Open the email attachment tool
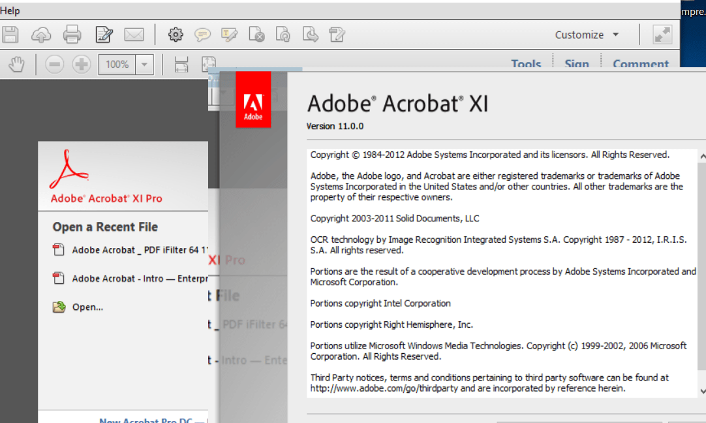The width and height of the screenshot is (706, 423). [134, 34]
